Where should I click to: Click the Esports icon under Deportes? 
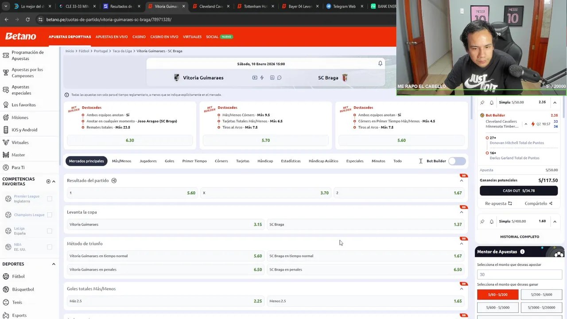pos(6,315)
